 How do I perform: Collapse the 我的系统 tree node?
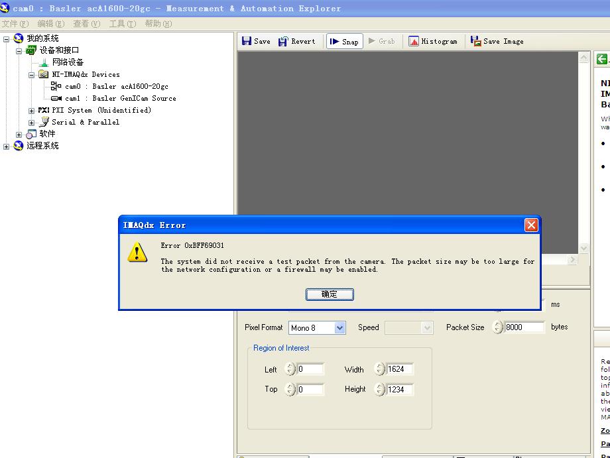(x=6, y=39)
